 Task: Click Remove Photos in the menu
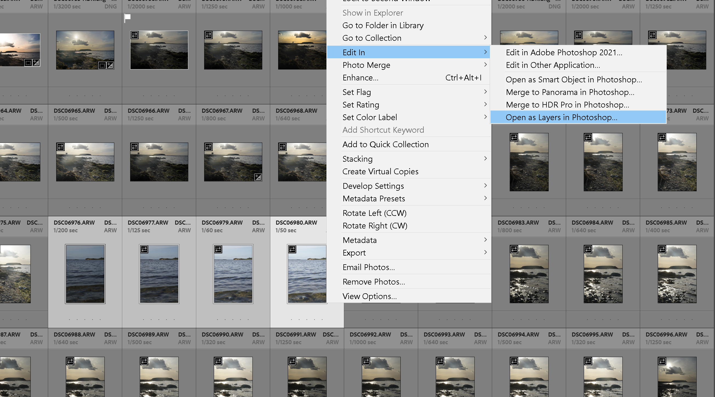(374, 282)
